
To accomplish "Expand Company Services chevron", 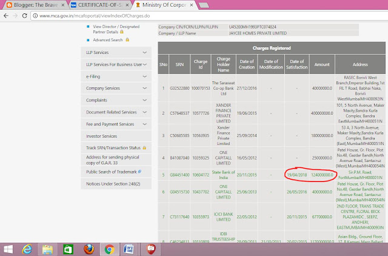I will (x=144, y=88).
